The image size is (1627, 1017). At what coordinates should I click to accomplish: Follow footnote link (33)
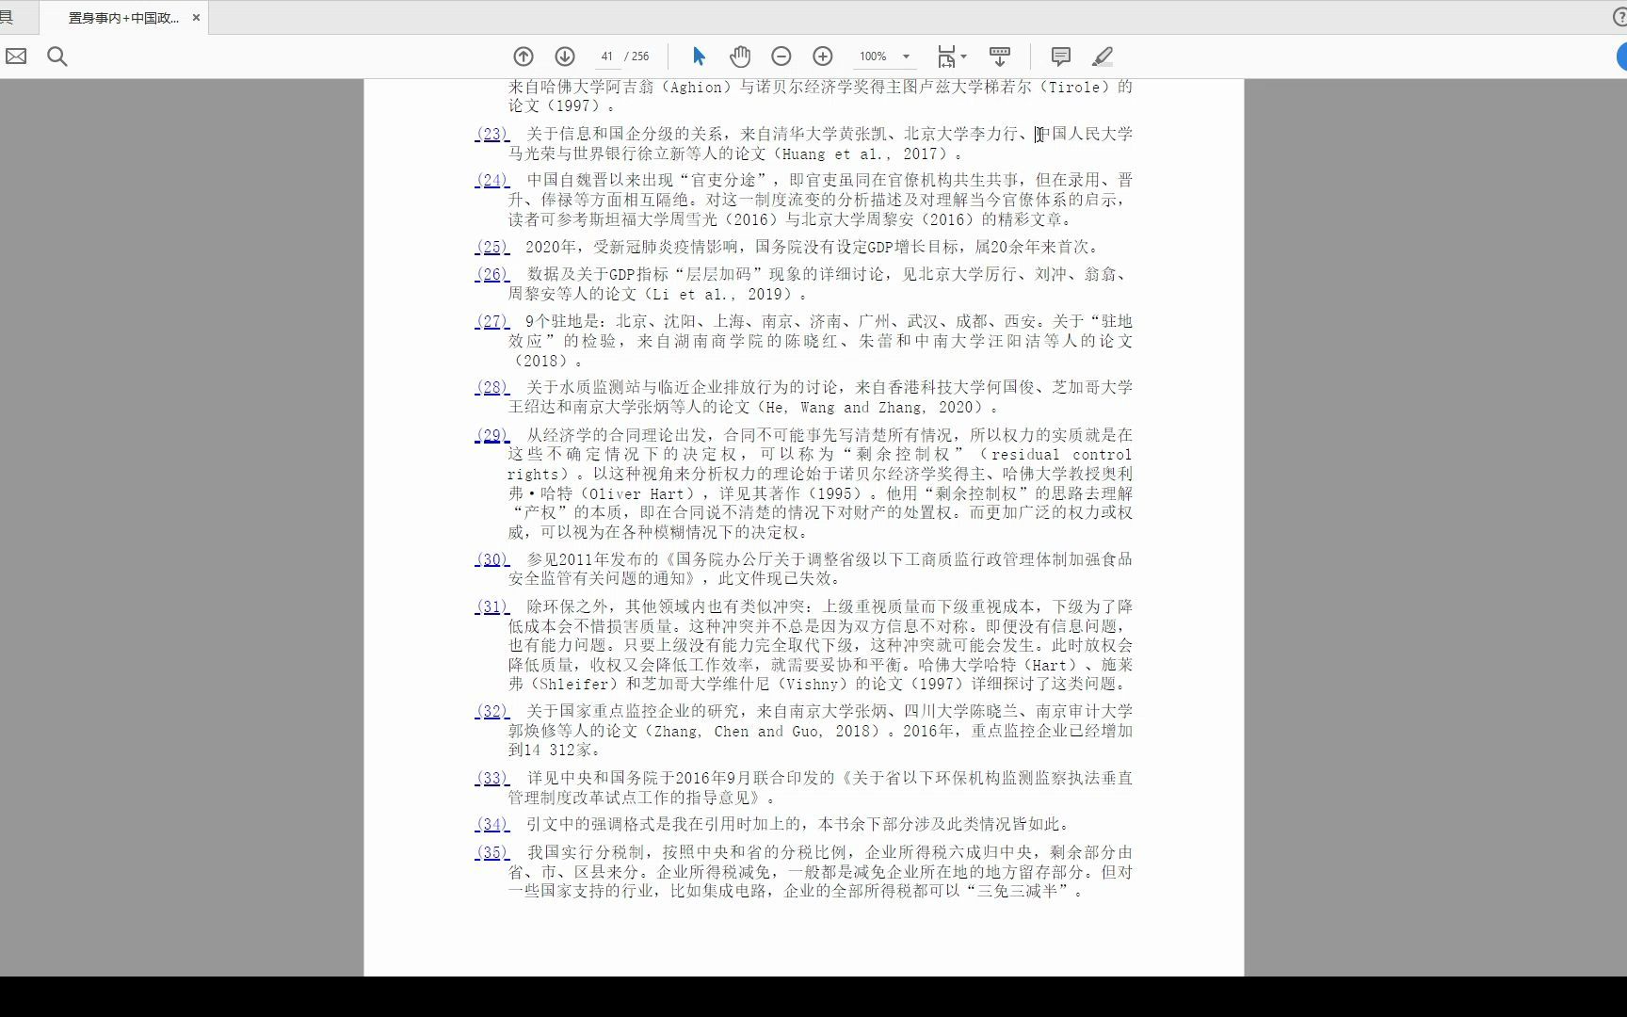tap(492, 778)
